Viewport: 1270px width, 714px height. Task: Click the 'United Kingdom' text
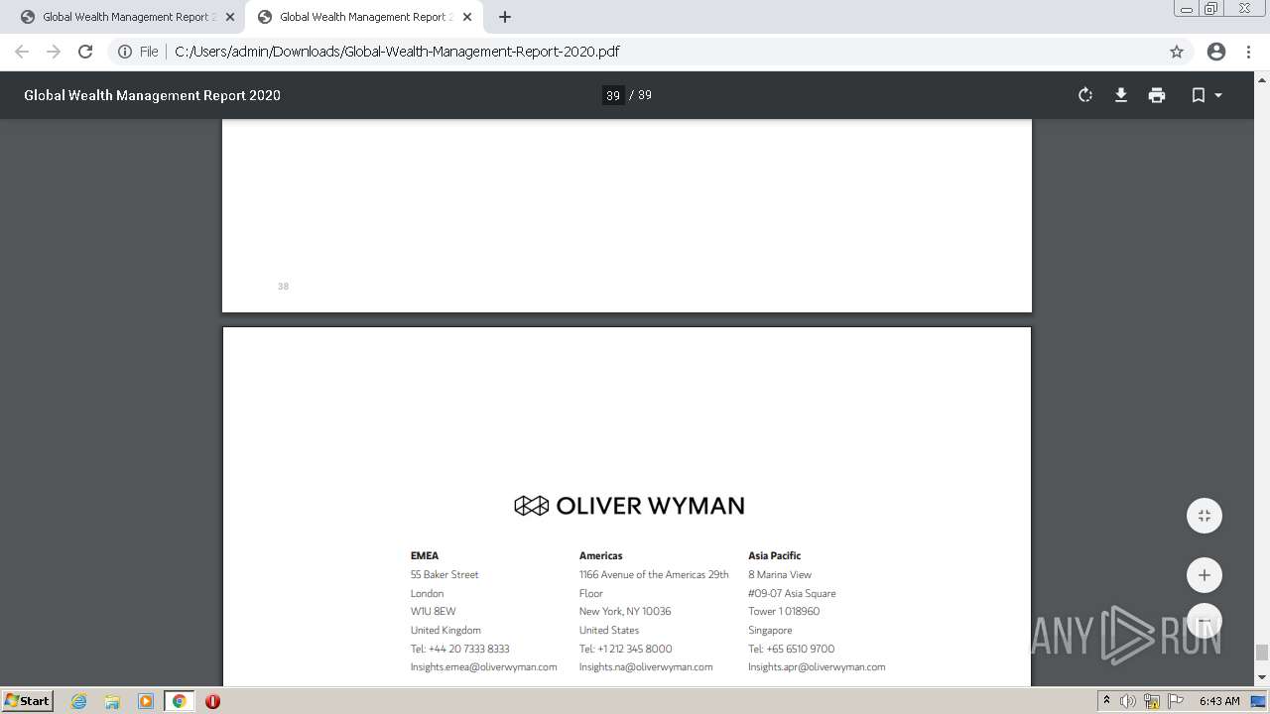click(x=445, y=631)
